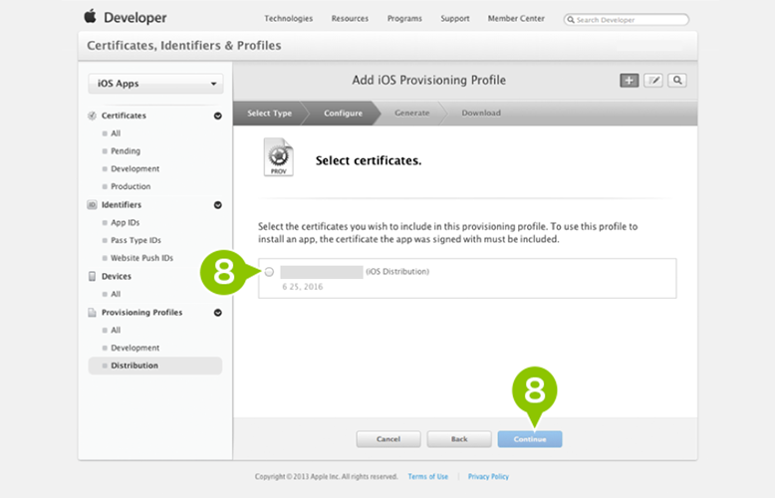
Task: Collapse the Certificates section arrow
Action: 218,116
